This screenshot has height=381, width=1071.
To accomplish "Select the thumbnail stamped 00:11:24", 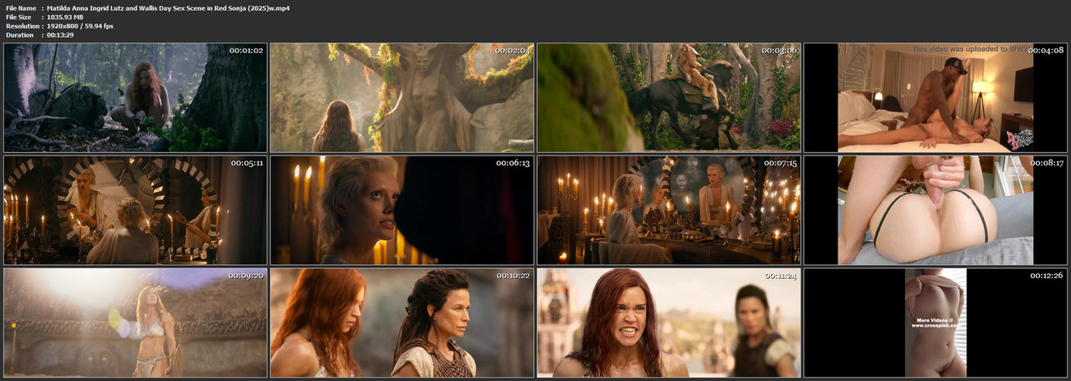I will click(669, 323).
